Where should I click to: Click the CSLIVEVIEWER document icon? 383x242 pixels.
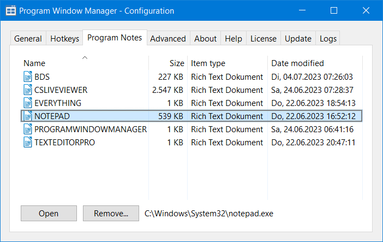tap(28, 90)
